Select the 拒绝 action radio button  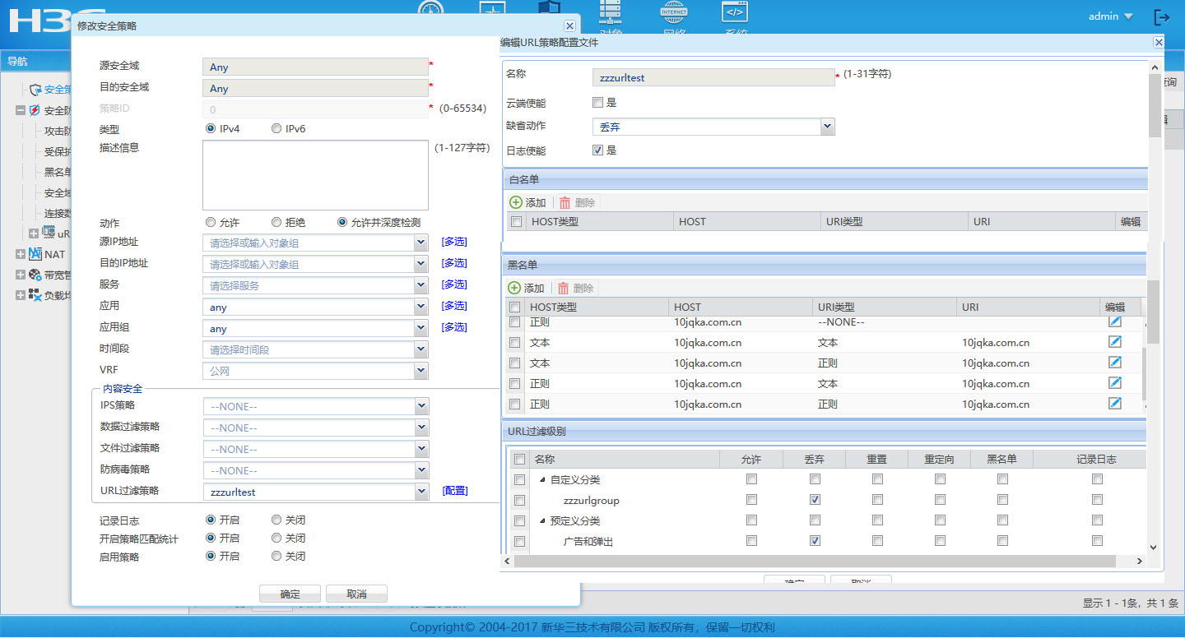click(276, 223)
